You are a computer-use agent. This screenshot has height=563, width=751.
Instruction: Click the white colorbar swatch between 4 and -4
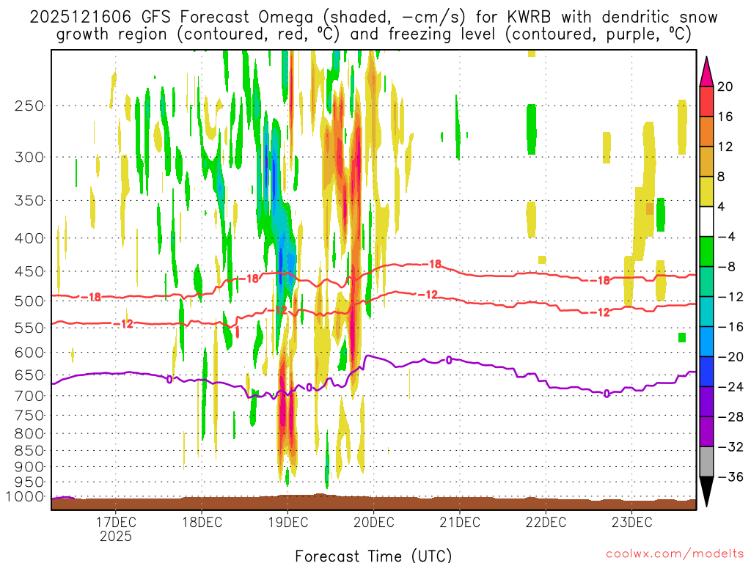[706, 221]
